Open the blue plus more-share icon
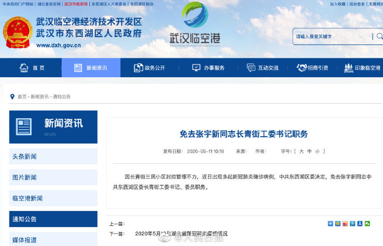The height and width of the screenshot is (246, 383). pyautogui.click(x=331, y=224)
